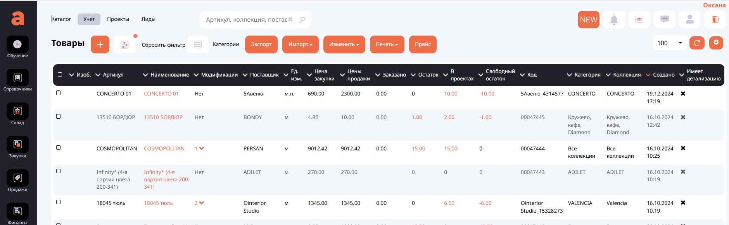Click the article search input field
The width and height of the screenshot is (729, 225).
coord(246,20)
